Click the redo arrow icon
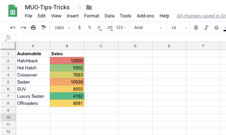The width and height of the screenshot is (226, 135). [x=23, y=28]
